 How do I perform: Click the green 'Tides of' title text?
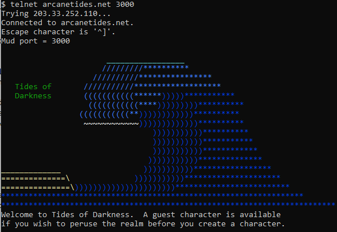pos(33,86)
